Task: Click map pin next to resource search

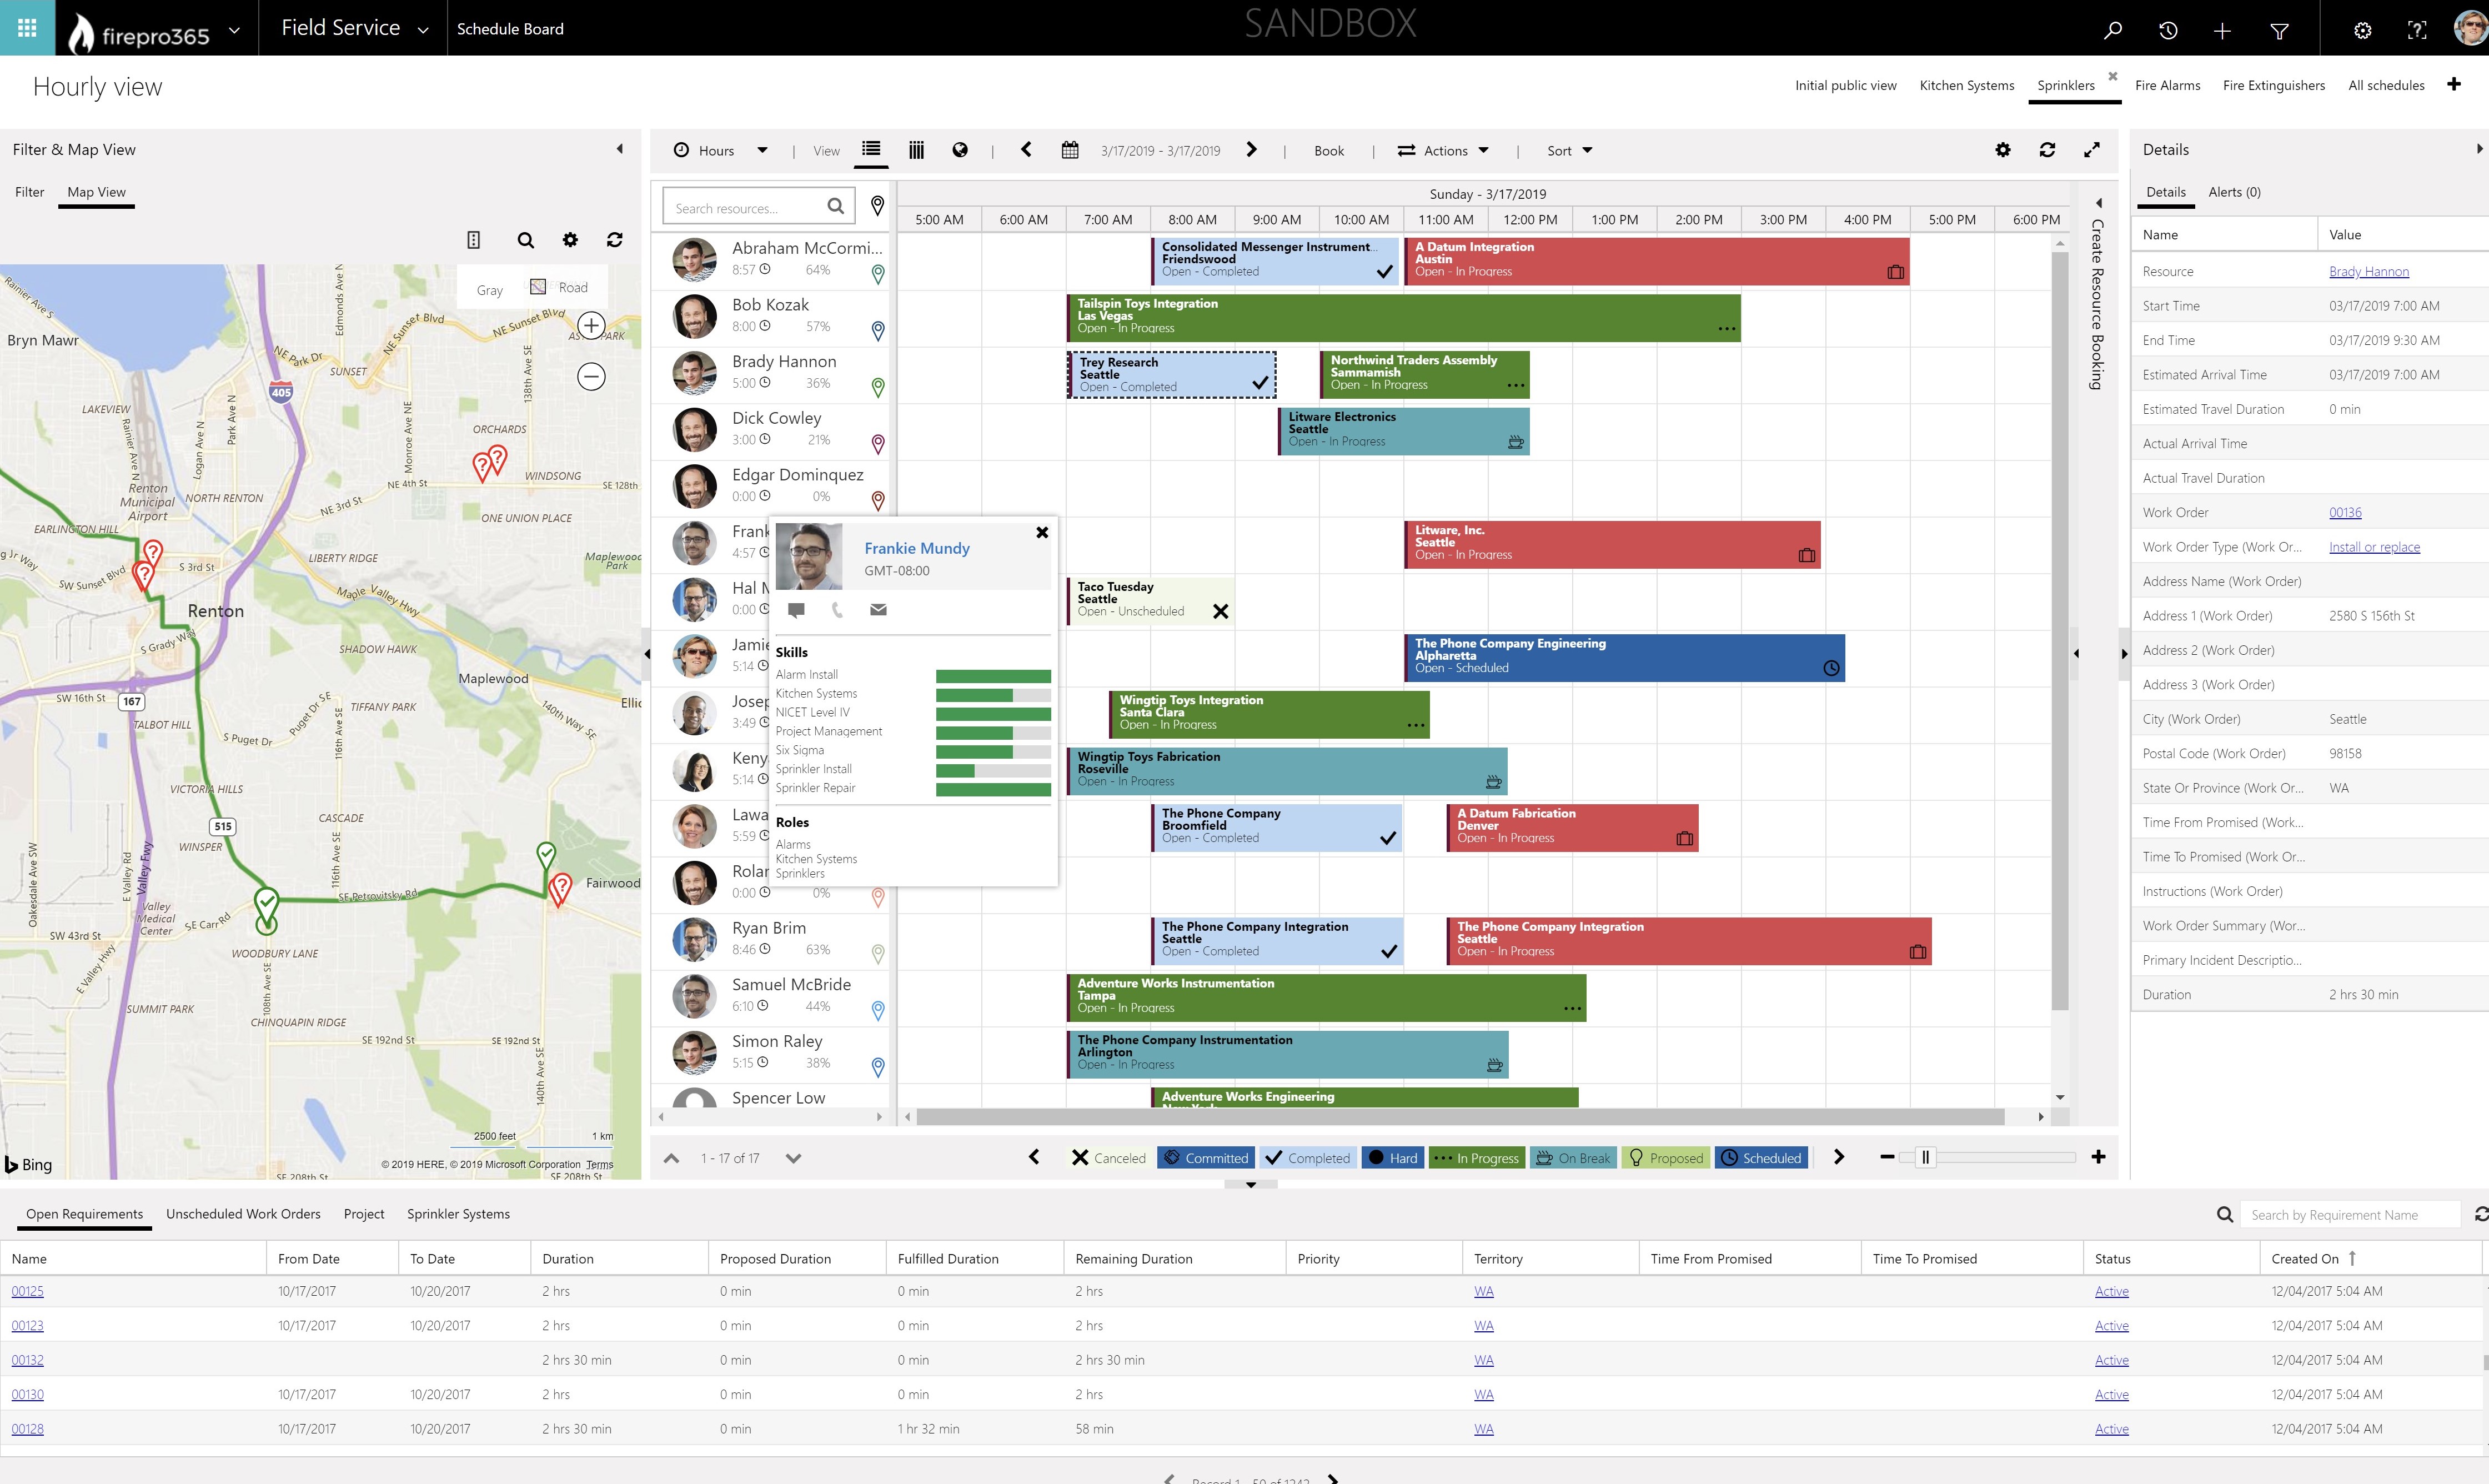Action: pyautogui.click(x=877, y=206)
